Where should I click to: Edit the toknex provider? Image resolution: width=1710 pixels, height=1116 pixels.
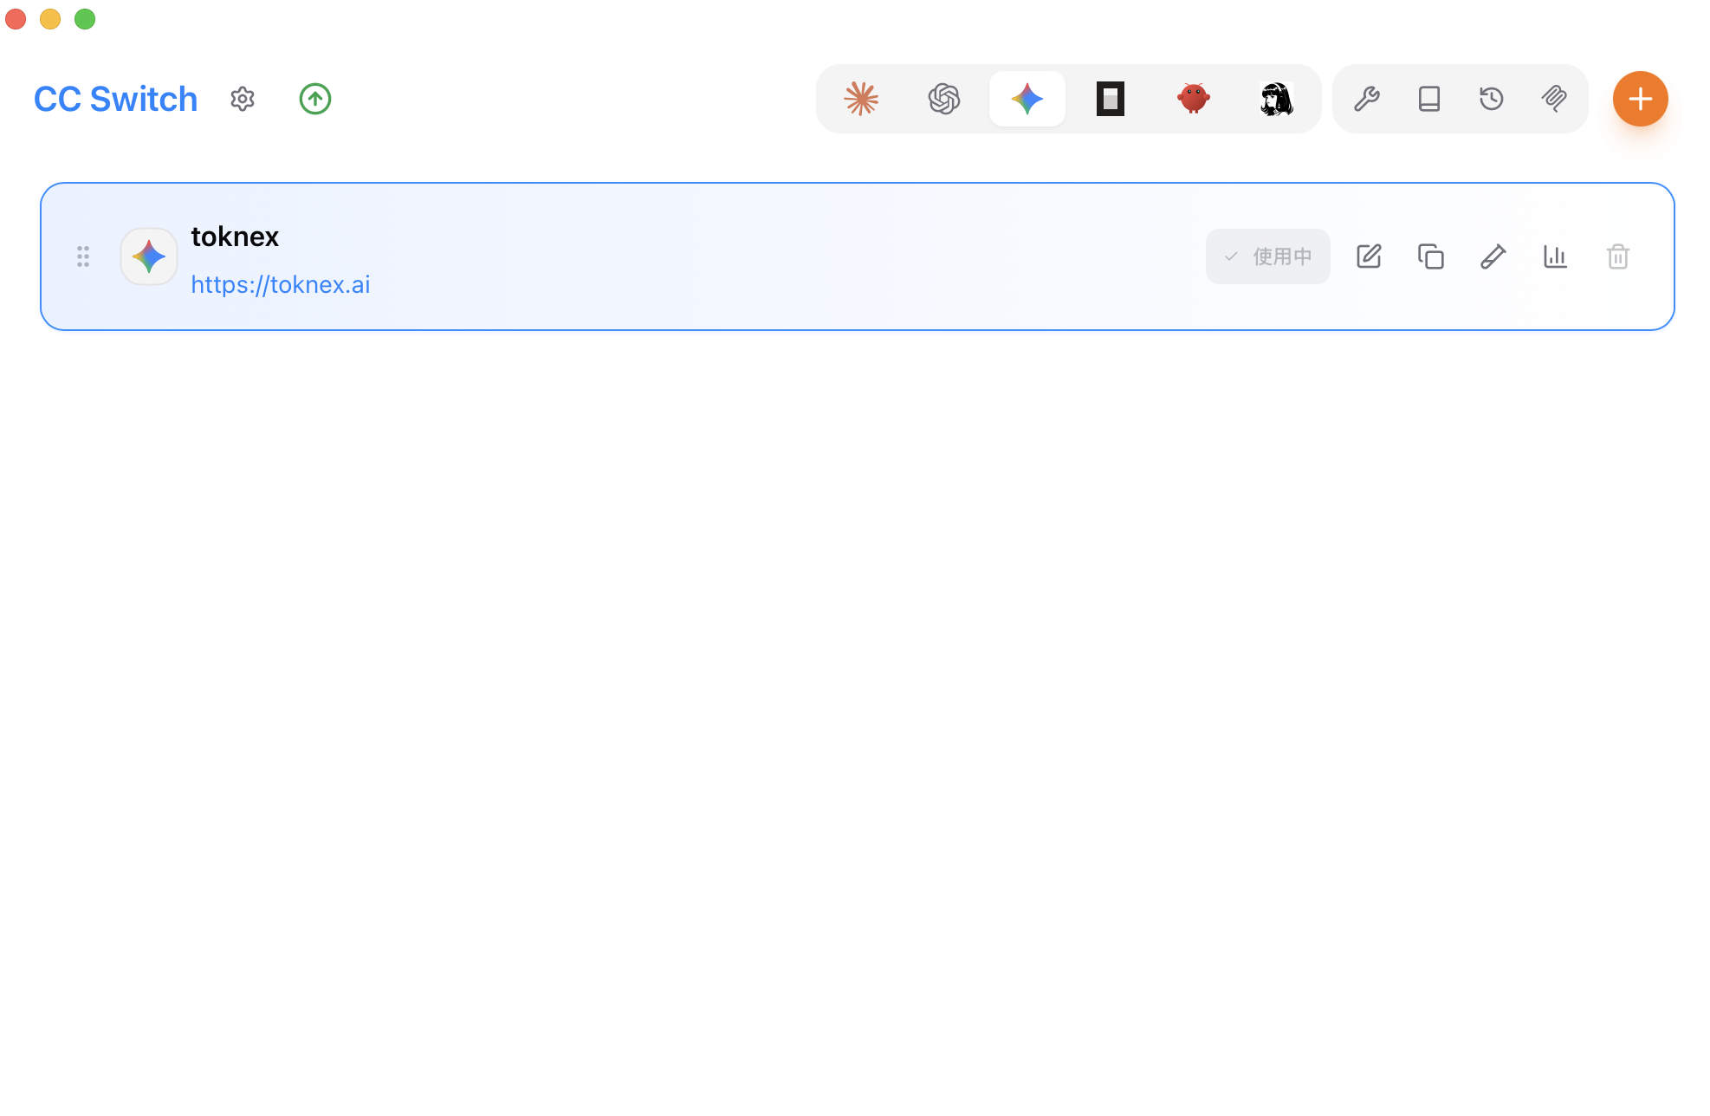[1369, 256]
